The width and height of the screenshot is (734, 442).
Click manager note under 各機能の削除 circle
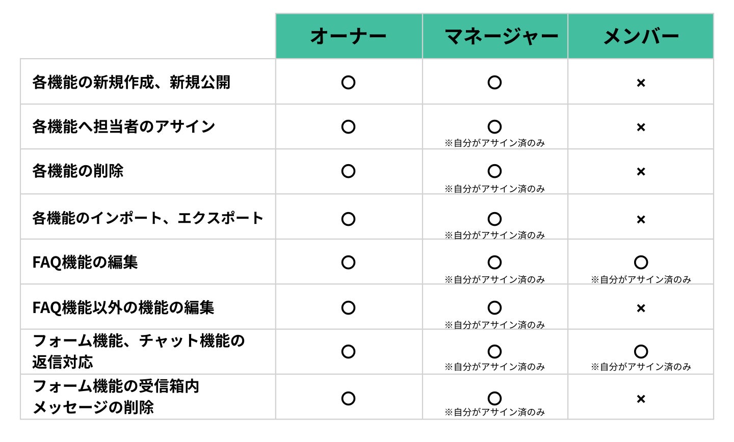[494, 189]
